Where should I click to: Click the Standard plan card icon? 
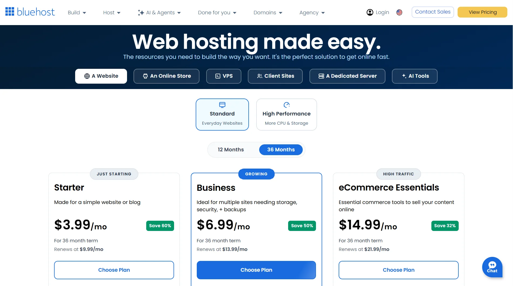222,105
